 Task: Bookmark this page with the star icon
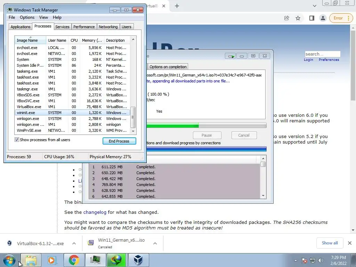(x=298, y=18)
